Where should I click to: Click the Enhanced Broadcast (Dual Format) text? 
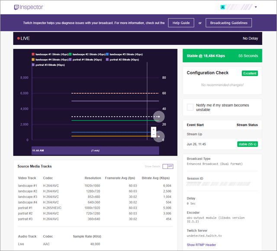(215, 164)
